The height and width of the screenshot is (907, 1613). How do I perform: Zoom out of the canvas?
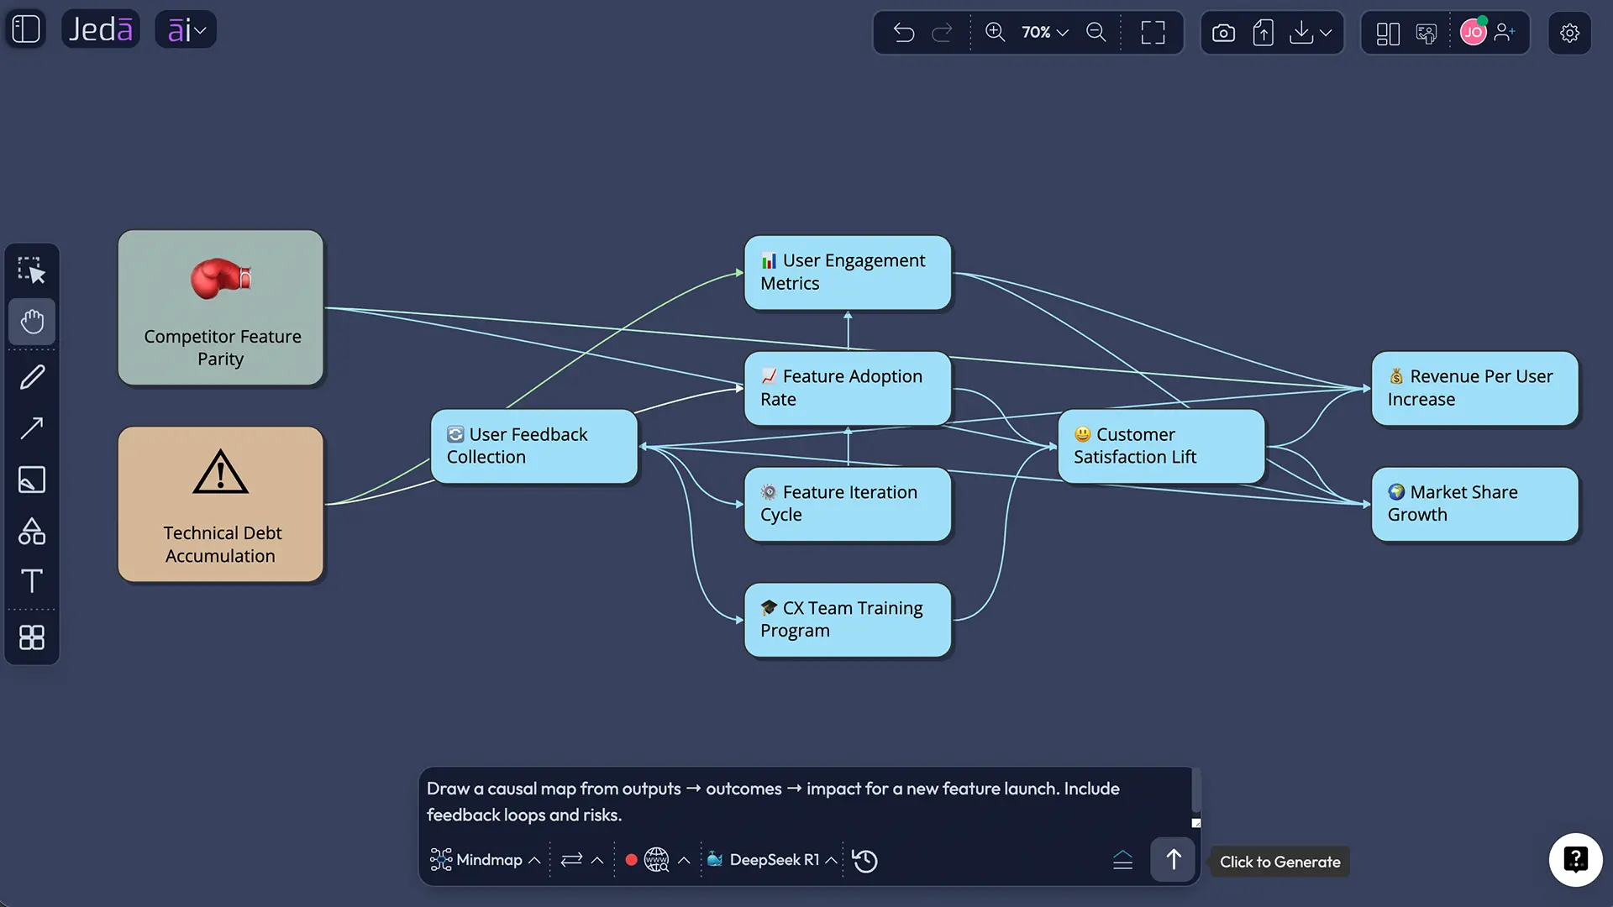(x=1095, y=32)
